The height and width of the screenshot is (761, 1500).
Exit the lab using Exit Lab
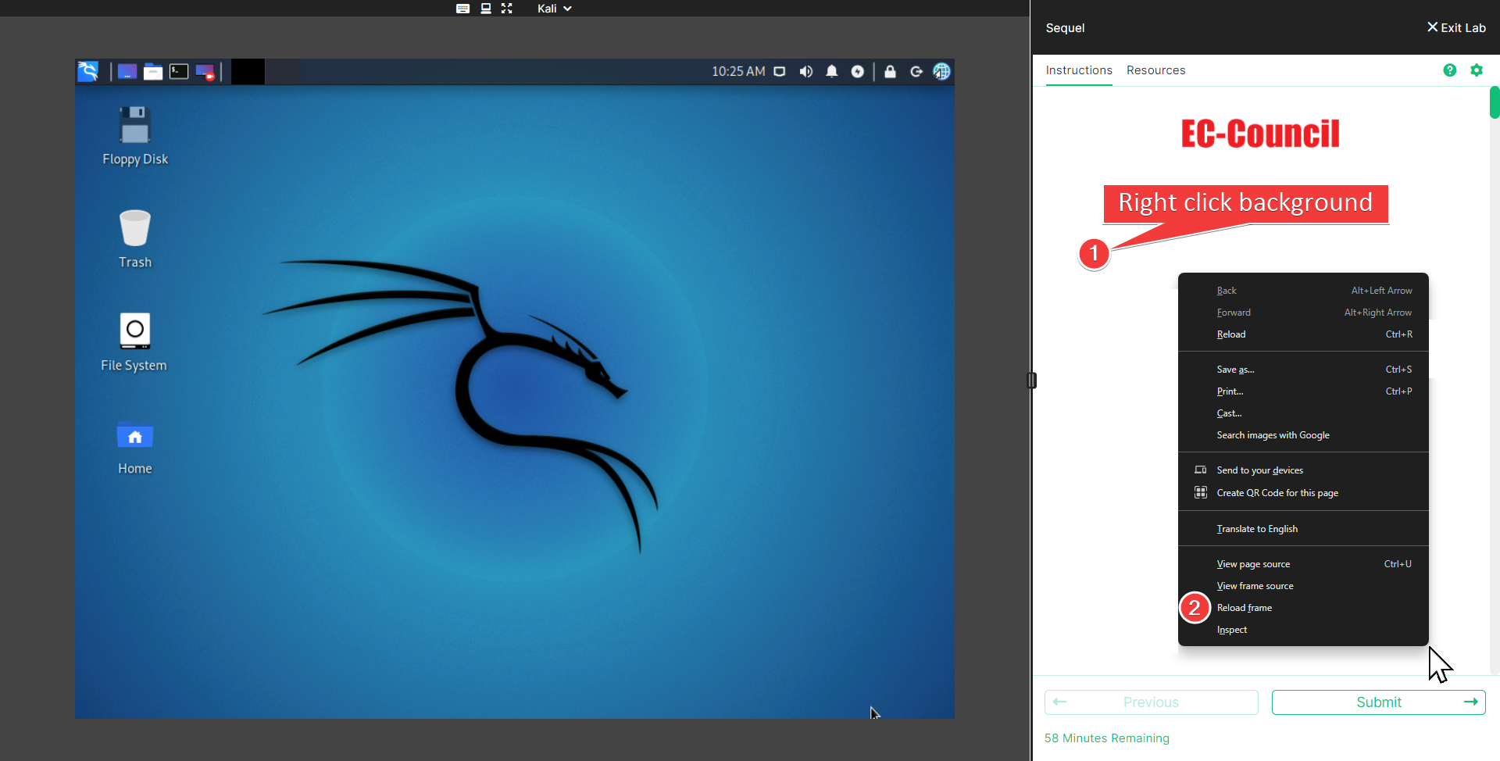pos(1456,27)
